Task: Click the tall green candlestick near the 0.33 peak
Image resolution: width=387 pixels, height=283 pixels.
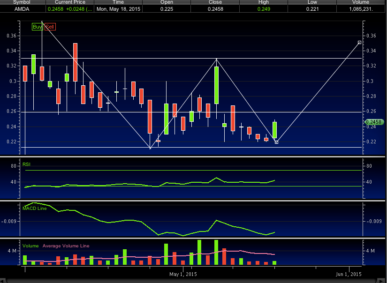Action: click(216, 85)
